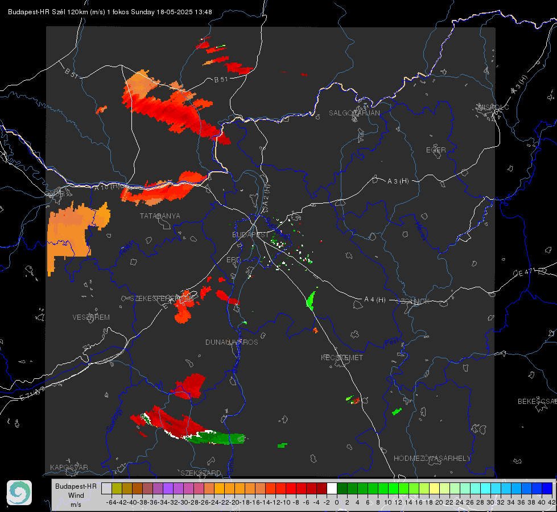Click the VESZPRÉM city label
This screenshot has height=512, width=557.
point(91,317)
